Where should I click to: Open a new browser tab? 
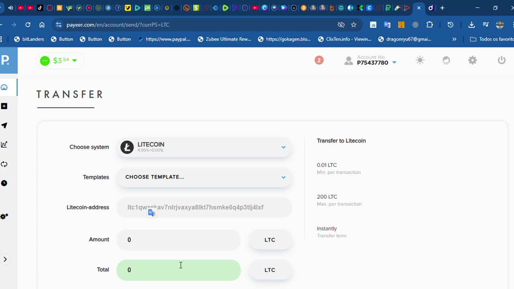[x=442, y=8]
